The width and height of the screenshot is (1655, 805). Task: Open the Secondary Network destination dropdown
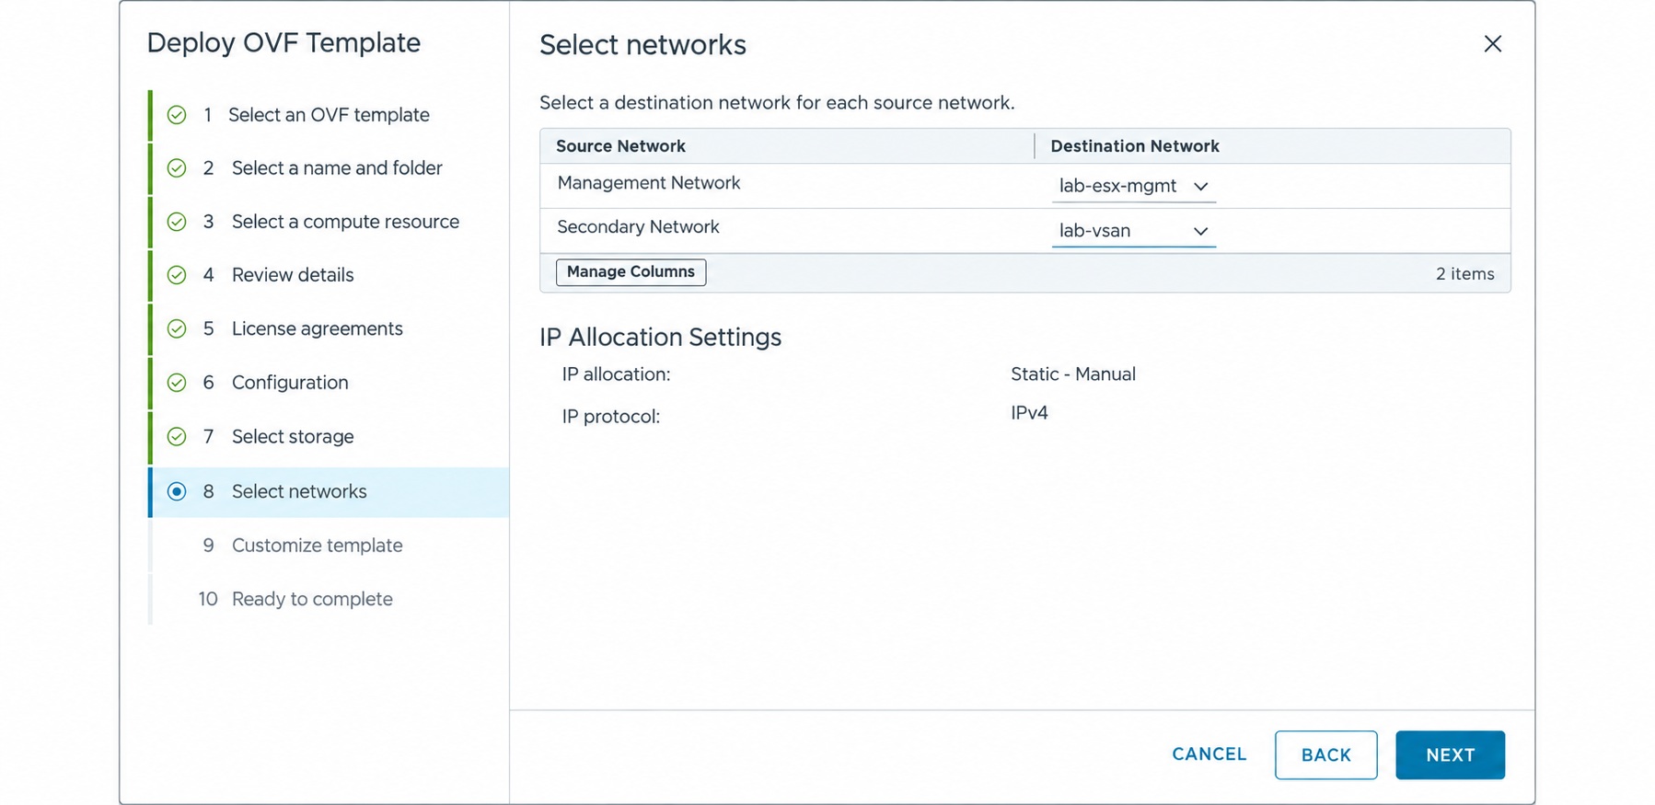point(1133,231)
